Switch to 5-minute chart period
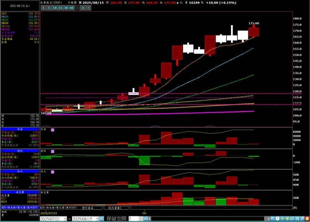 pos(49,8)
